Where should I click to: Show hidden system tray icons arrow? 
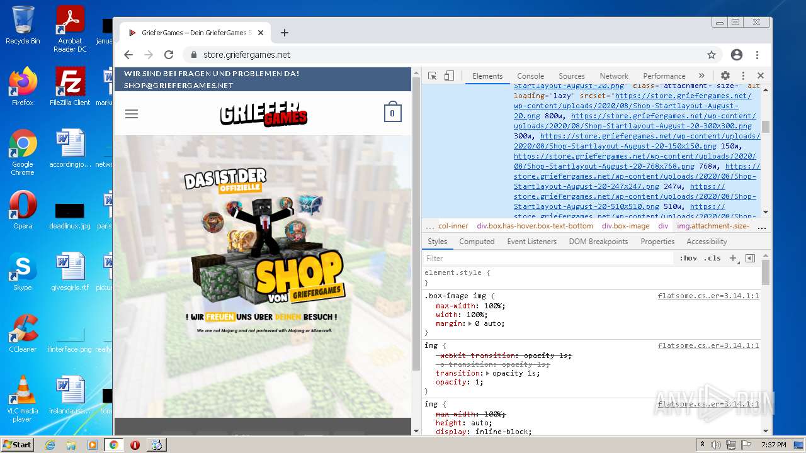pos(702,445)
